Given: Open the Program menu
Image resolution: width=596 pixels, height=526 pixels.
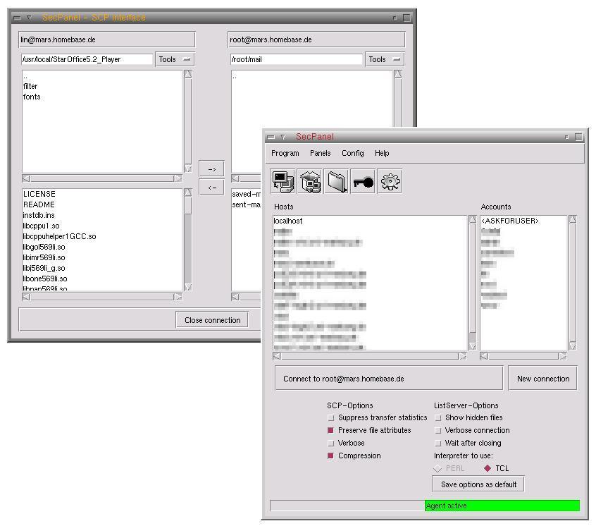Looking at the screenshot, I should click(285, 154).
